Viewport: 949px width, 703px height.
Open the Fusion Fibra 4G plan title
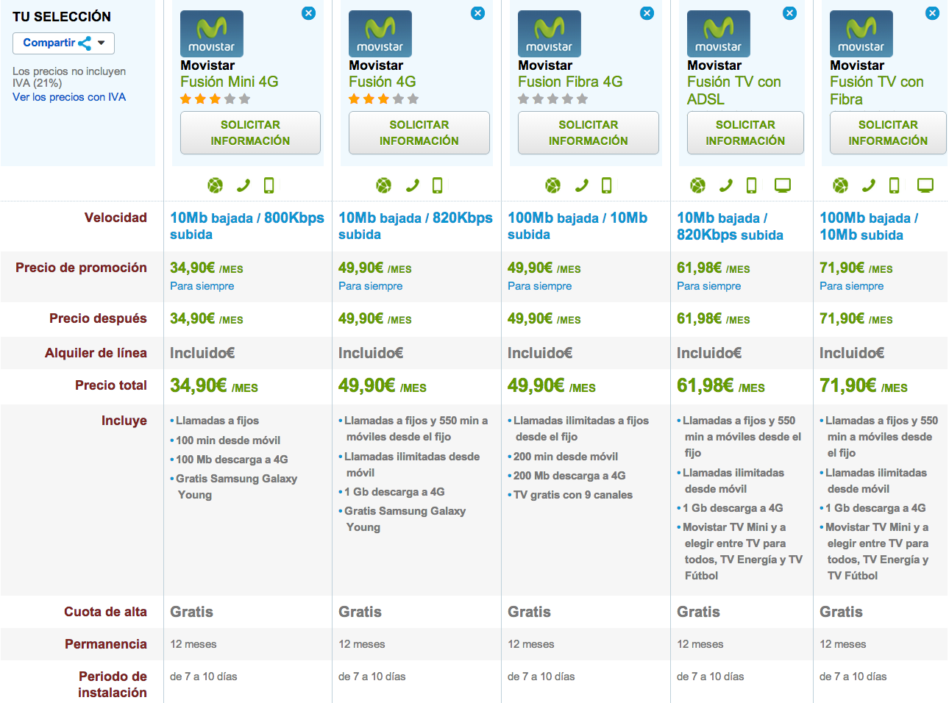570,82
